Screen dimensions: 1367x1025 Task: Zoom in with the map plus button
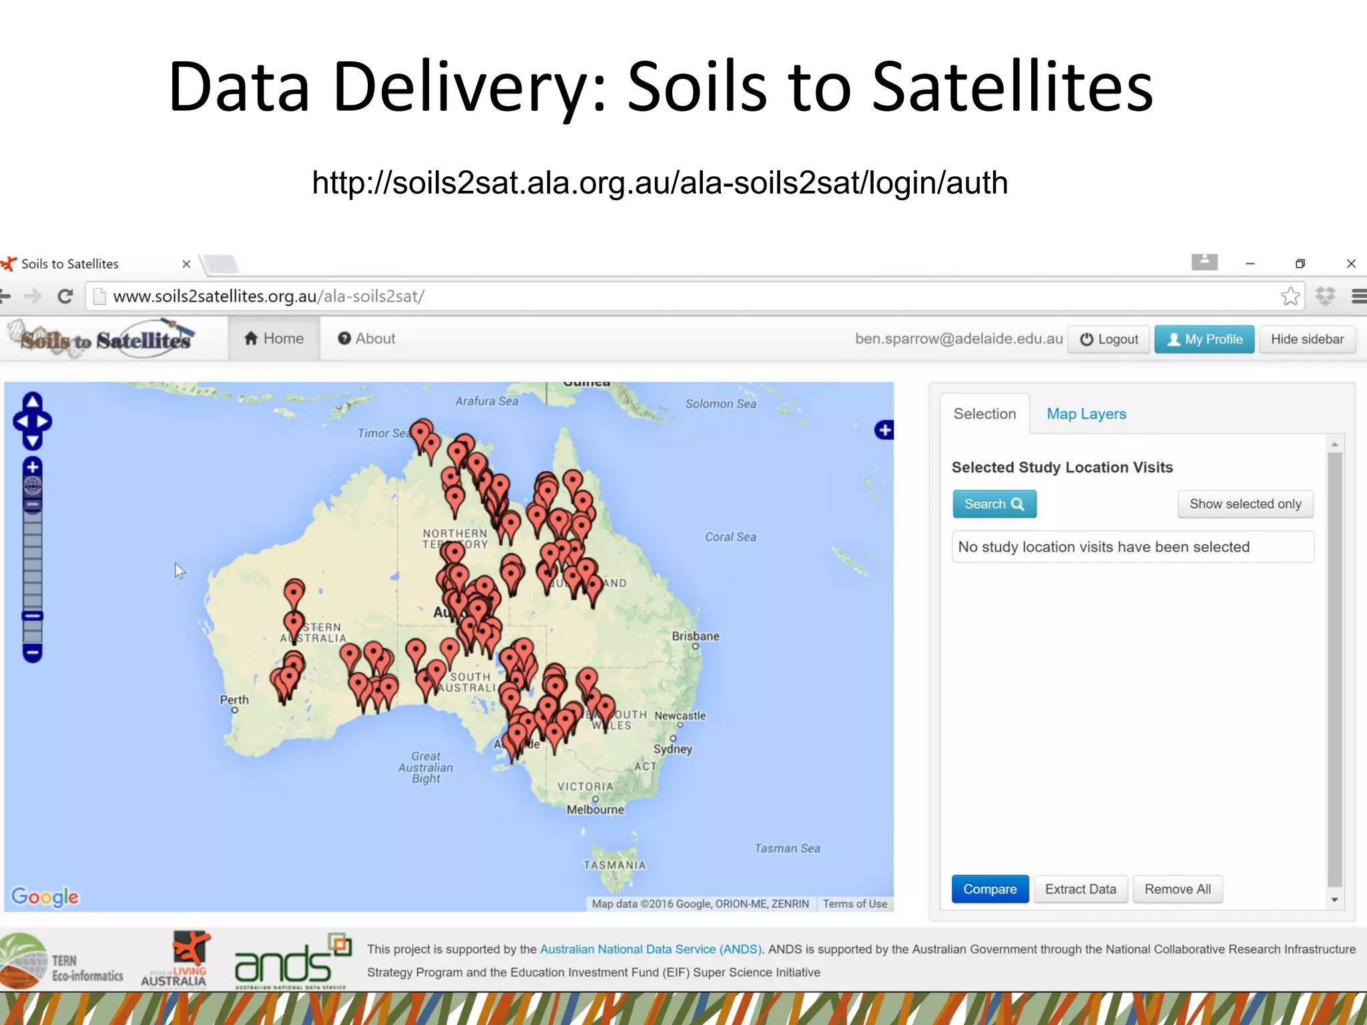pyautogui.click(x=32, y=466)
